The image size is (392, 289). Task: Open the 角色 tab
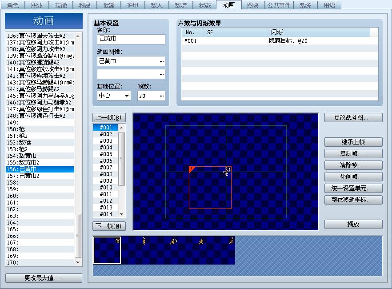[x=13, y=5]
